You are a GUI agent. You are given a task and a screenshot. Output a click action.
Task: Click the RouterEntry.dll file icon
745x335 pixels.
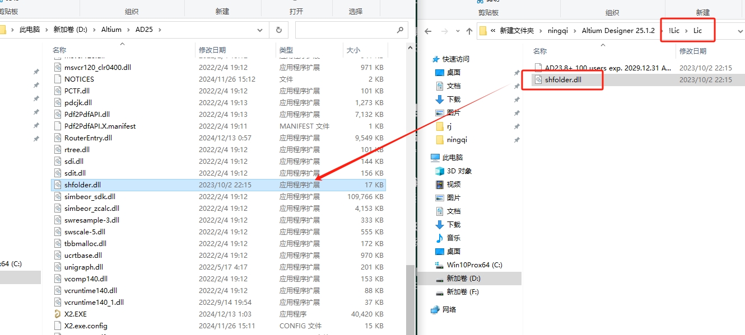(57, 138)
